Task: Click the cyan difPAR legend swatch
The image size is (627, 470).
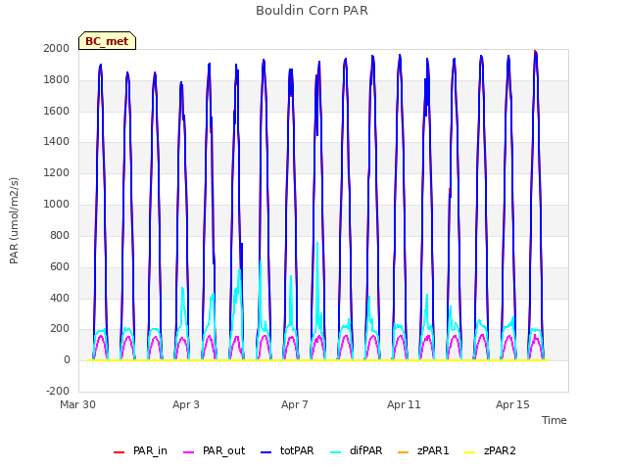Action: 336,452
